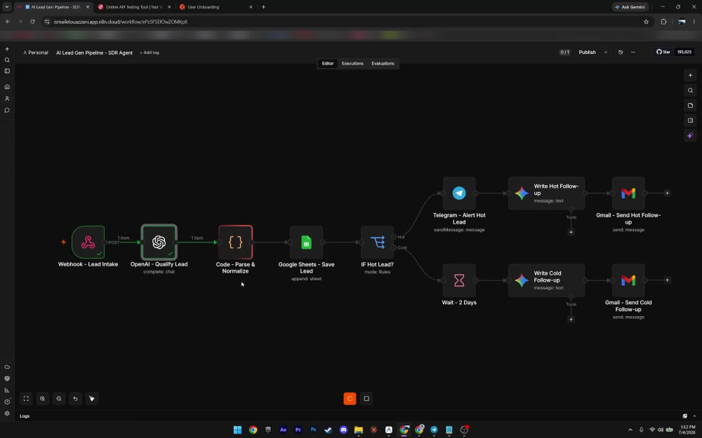Click the browser address bar URL
702x438 pixels.
coord(121,22)
